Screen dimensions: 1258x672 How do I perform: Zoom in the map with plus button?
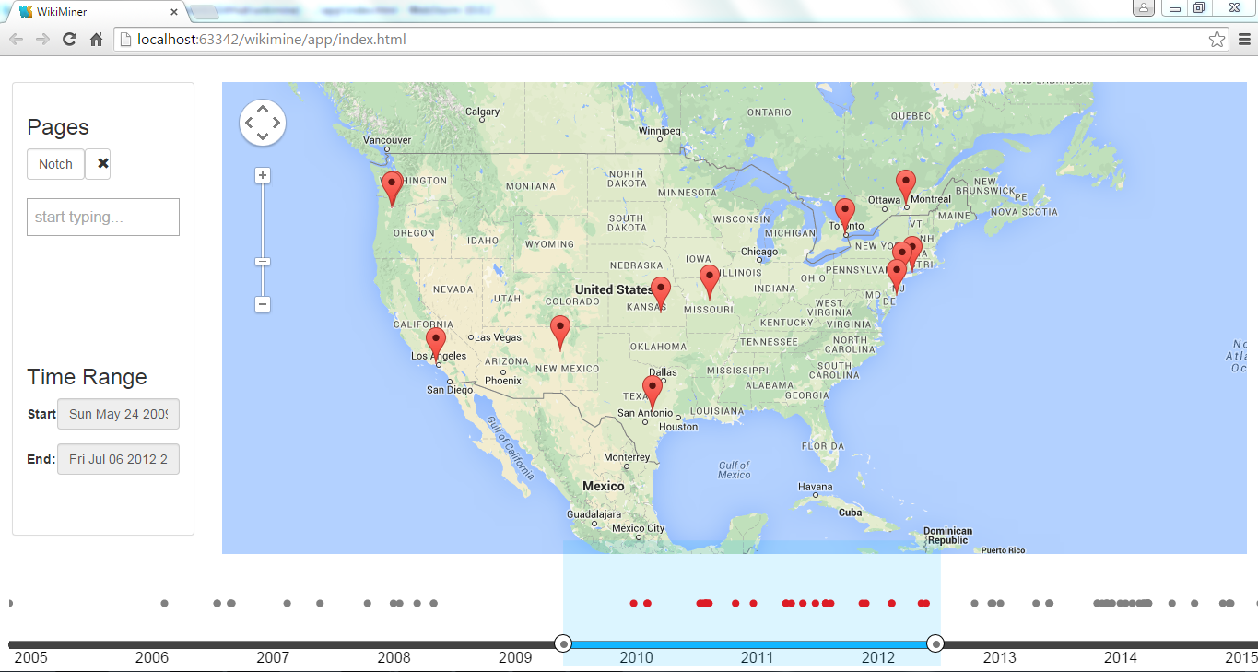tap(263, 175)
